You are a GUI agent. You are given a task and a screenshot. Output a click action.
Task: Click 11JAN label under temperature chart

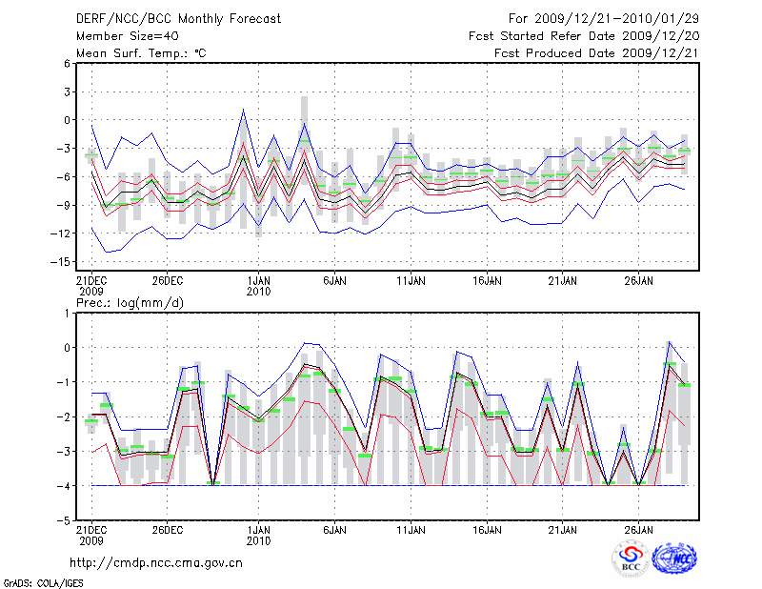tap(411, 281)
